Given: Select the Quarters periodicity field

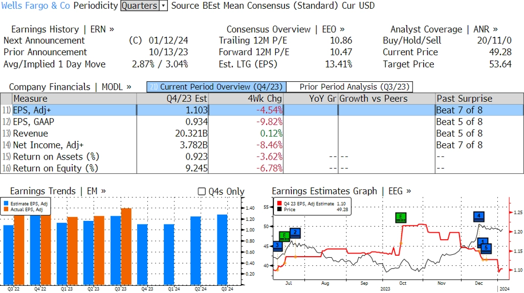Looking at the screenshot, I should pyautogui.click(x=140, y=6).
